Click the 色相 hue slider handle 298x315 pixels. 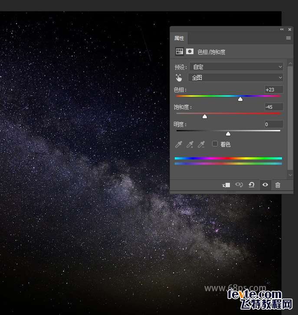(240, 99)
